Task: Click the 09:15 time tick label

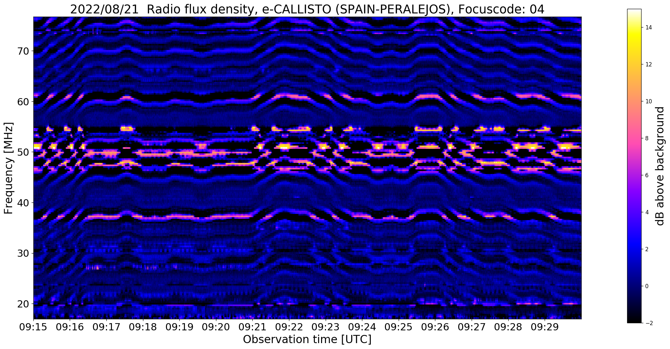Action: [x=33, y=327]
